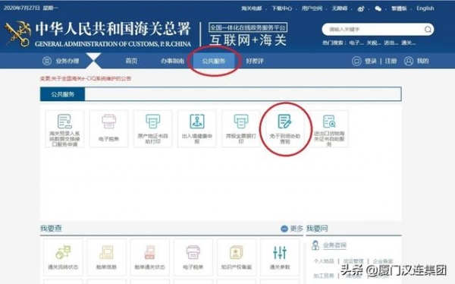Click the WeChat icon in top bar
Image resolution: width=455 pixels, height=284 pixels.
[x=378, y=8]
